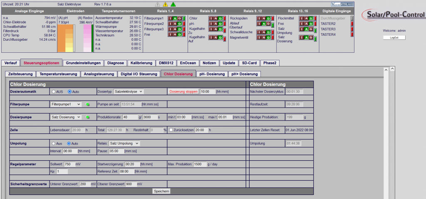Viewport: 426px width, 199px height.
Task: Set Filterpumpe1 relay to A
Action: pyautogui.click(x=175, y=18)
